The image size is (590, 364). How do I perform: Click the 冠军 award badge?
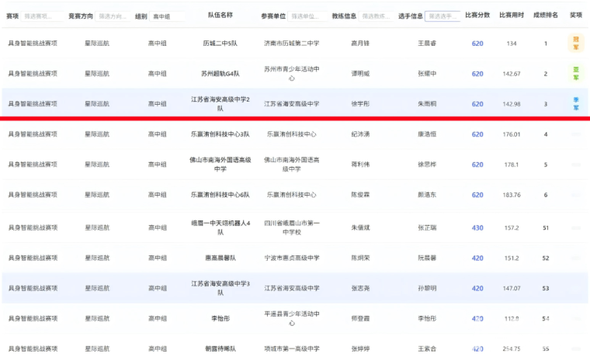[576, 43]
